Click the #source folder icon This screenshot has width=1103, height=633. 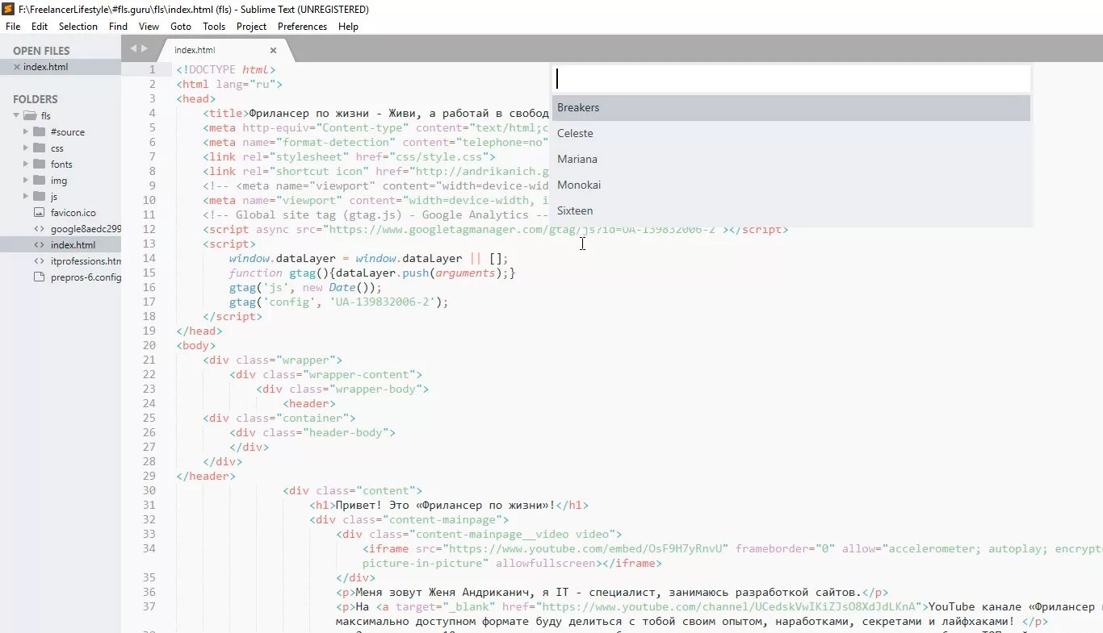pos(40,131)
